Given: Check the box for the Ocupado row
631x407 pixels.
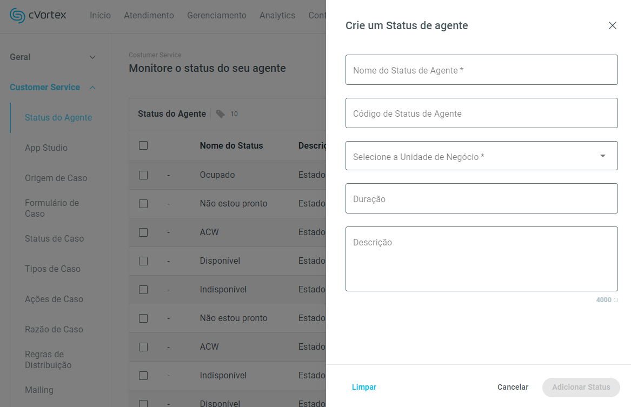Looking at the screenshot, I should coord(143,175).
